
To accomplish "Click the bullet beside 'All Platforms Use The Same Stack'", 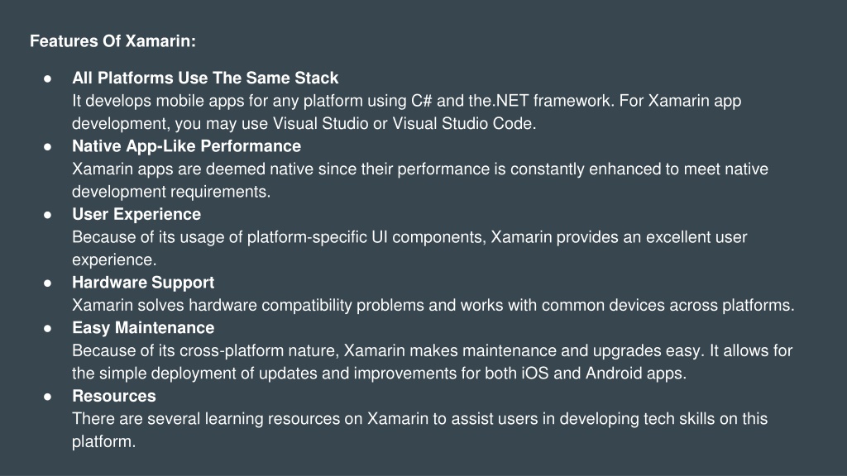I will point(47,79).
